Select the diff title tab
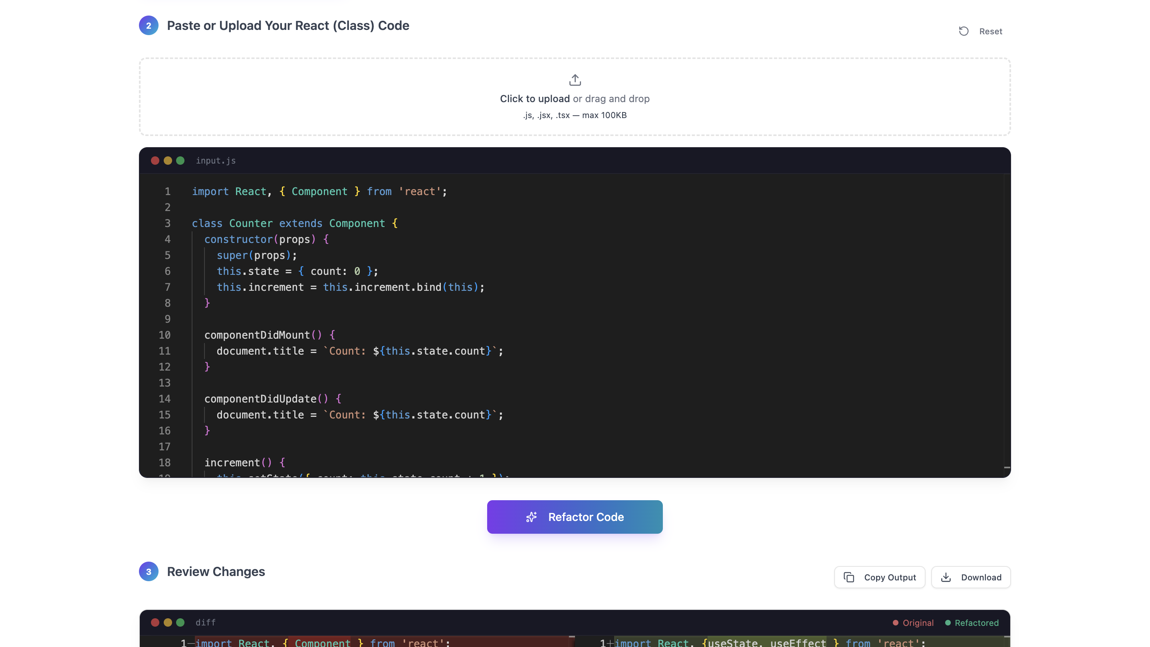The height and width of the screenshot is (647, 1150). pos(205,622)
